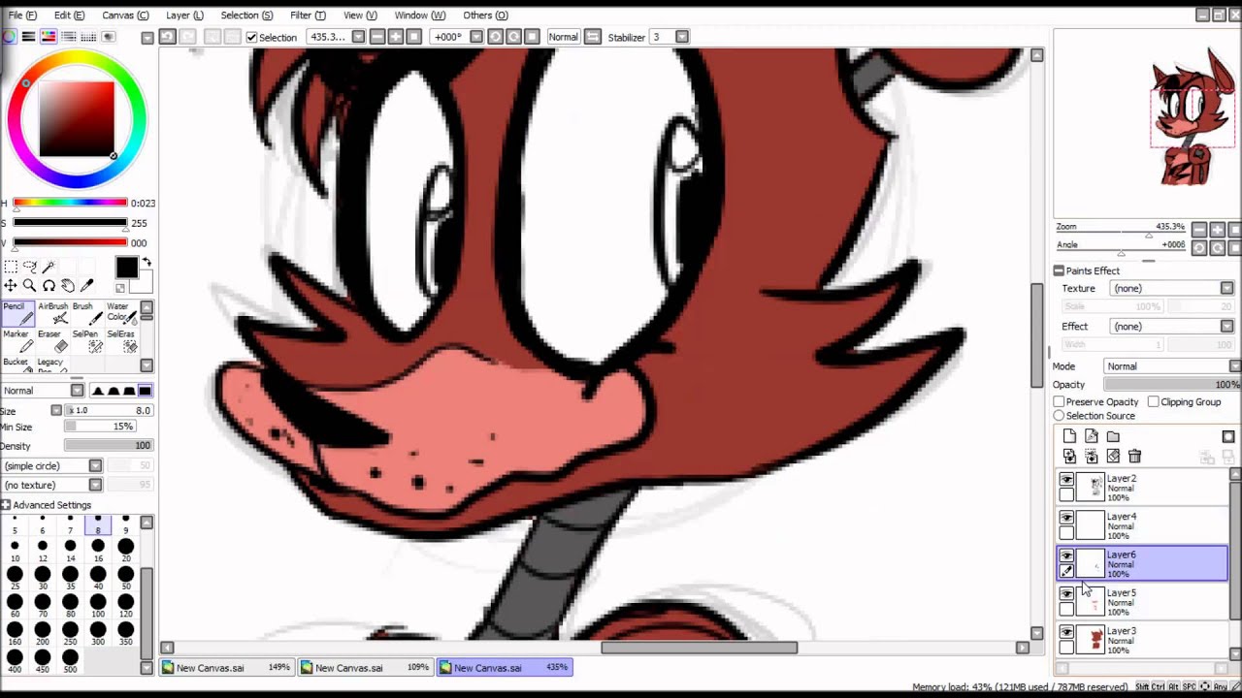
Task: Select the Pencil tool
Action: tap(17, 313)
